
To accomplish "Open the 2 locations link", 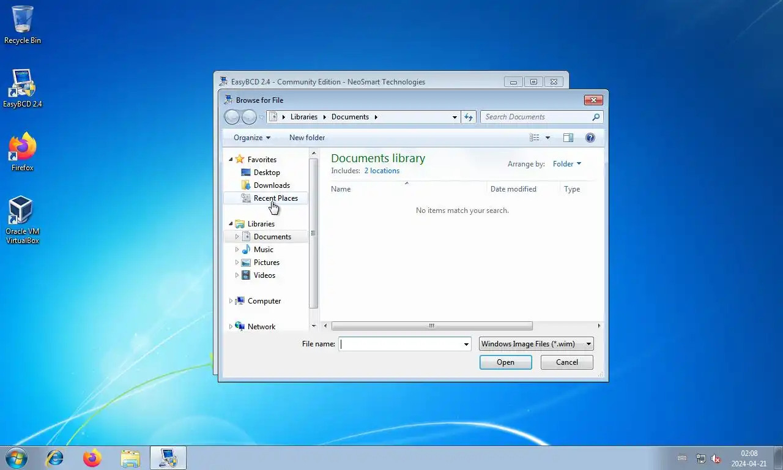I will pos(382,171).
